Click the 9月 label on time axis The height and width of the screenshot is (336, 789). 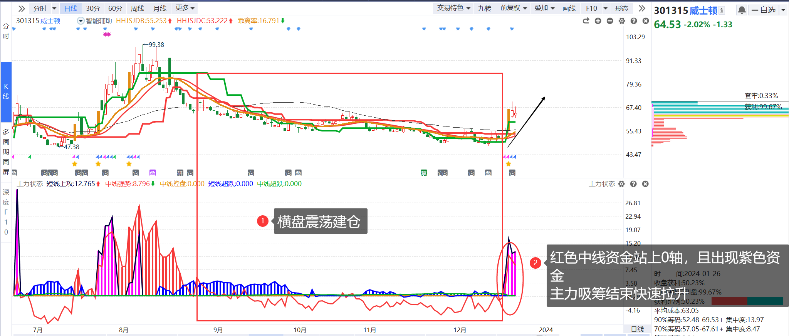click(218, 330)
